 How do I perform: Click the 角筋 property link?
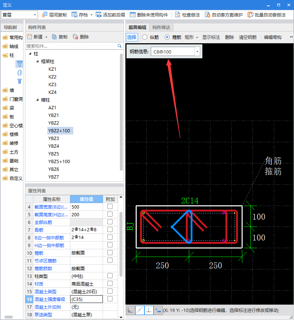39,230
